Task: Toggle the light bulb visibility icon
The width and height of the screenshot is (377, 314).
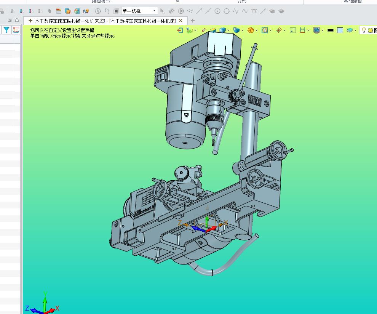Action: (364, 30)
